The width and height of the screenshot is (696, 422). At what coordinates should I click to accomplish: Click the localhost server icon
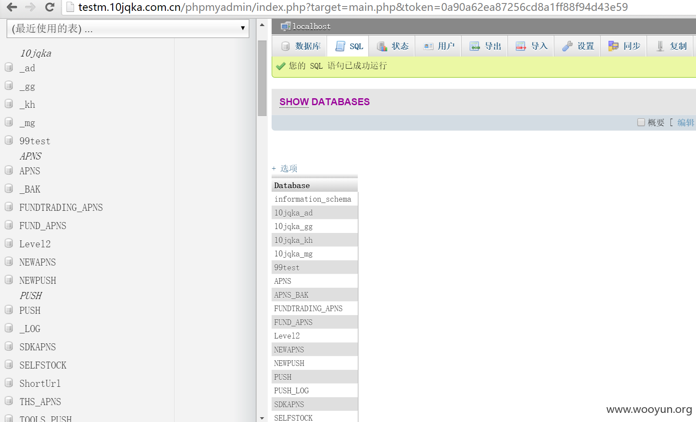click(x=286, y=27)
